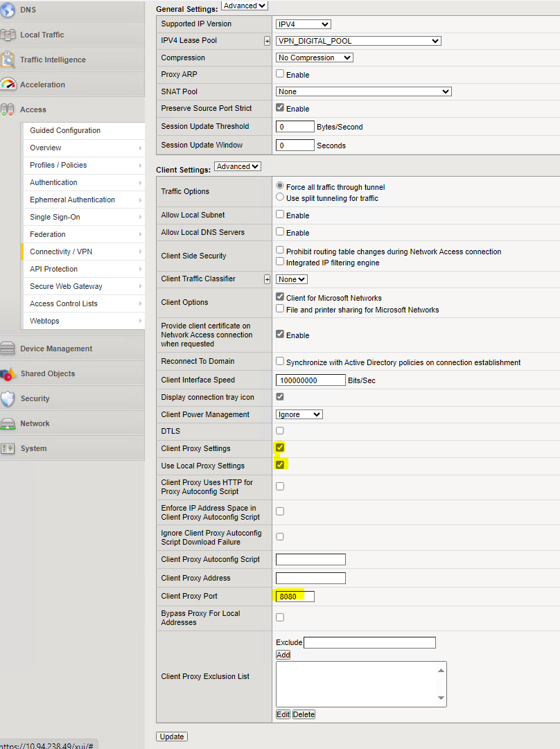Click the Local Traffic icon
This screenshot has height=749, width=560.
(x=8, y=35)
